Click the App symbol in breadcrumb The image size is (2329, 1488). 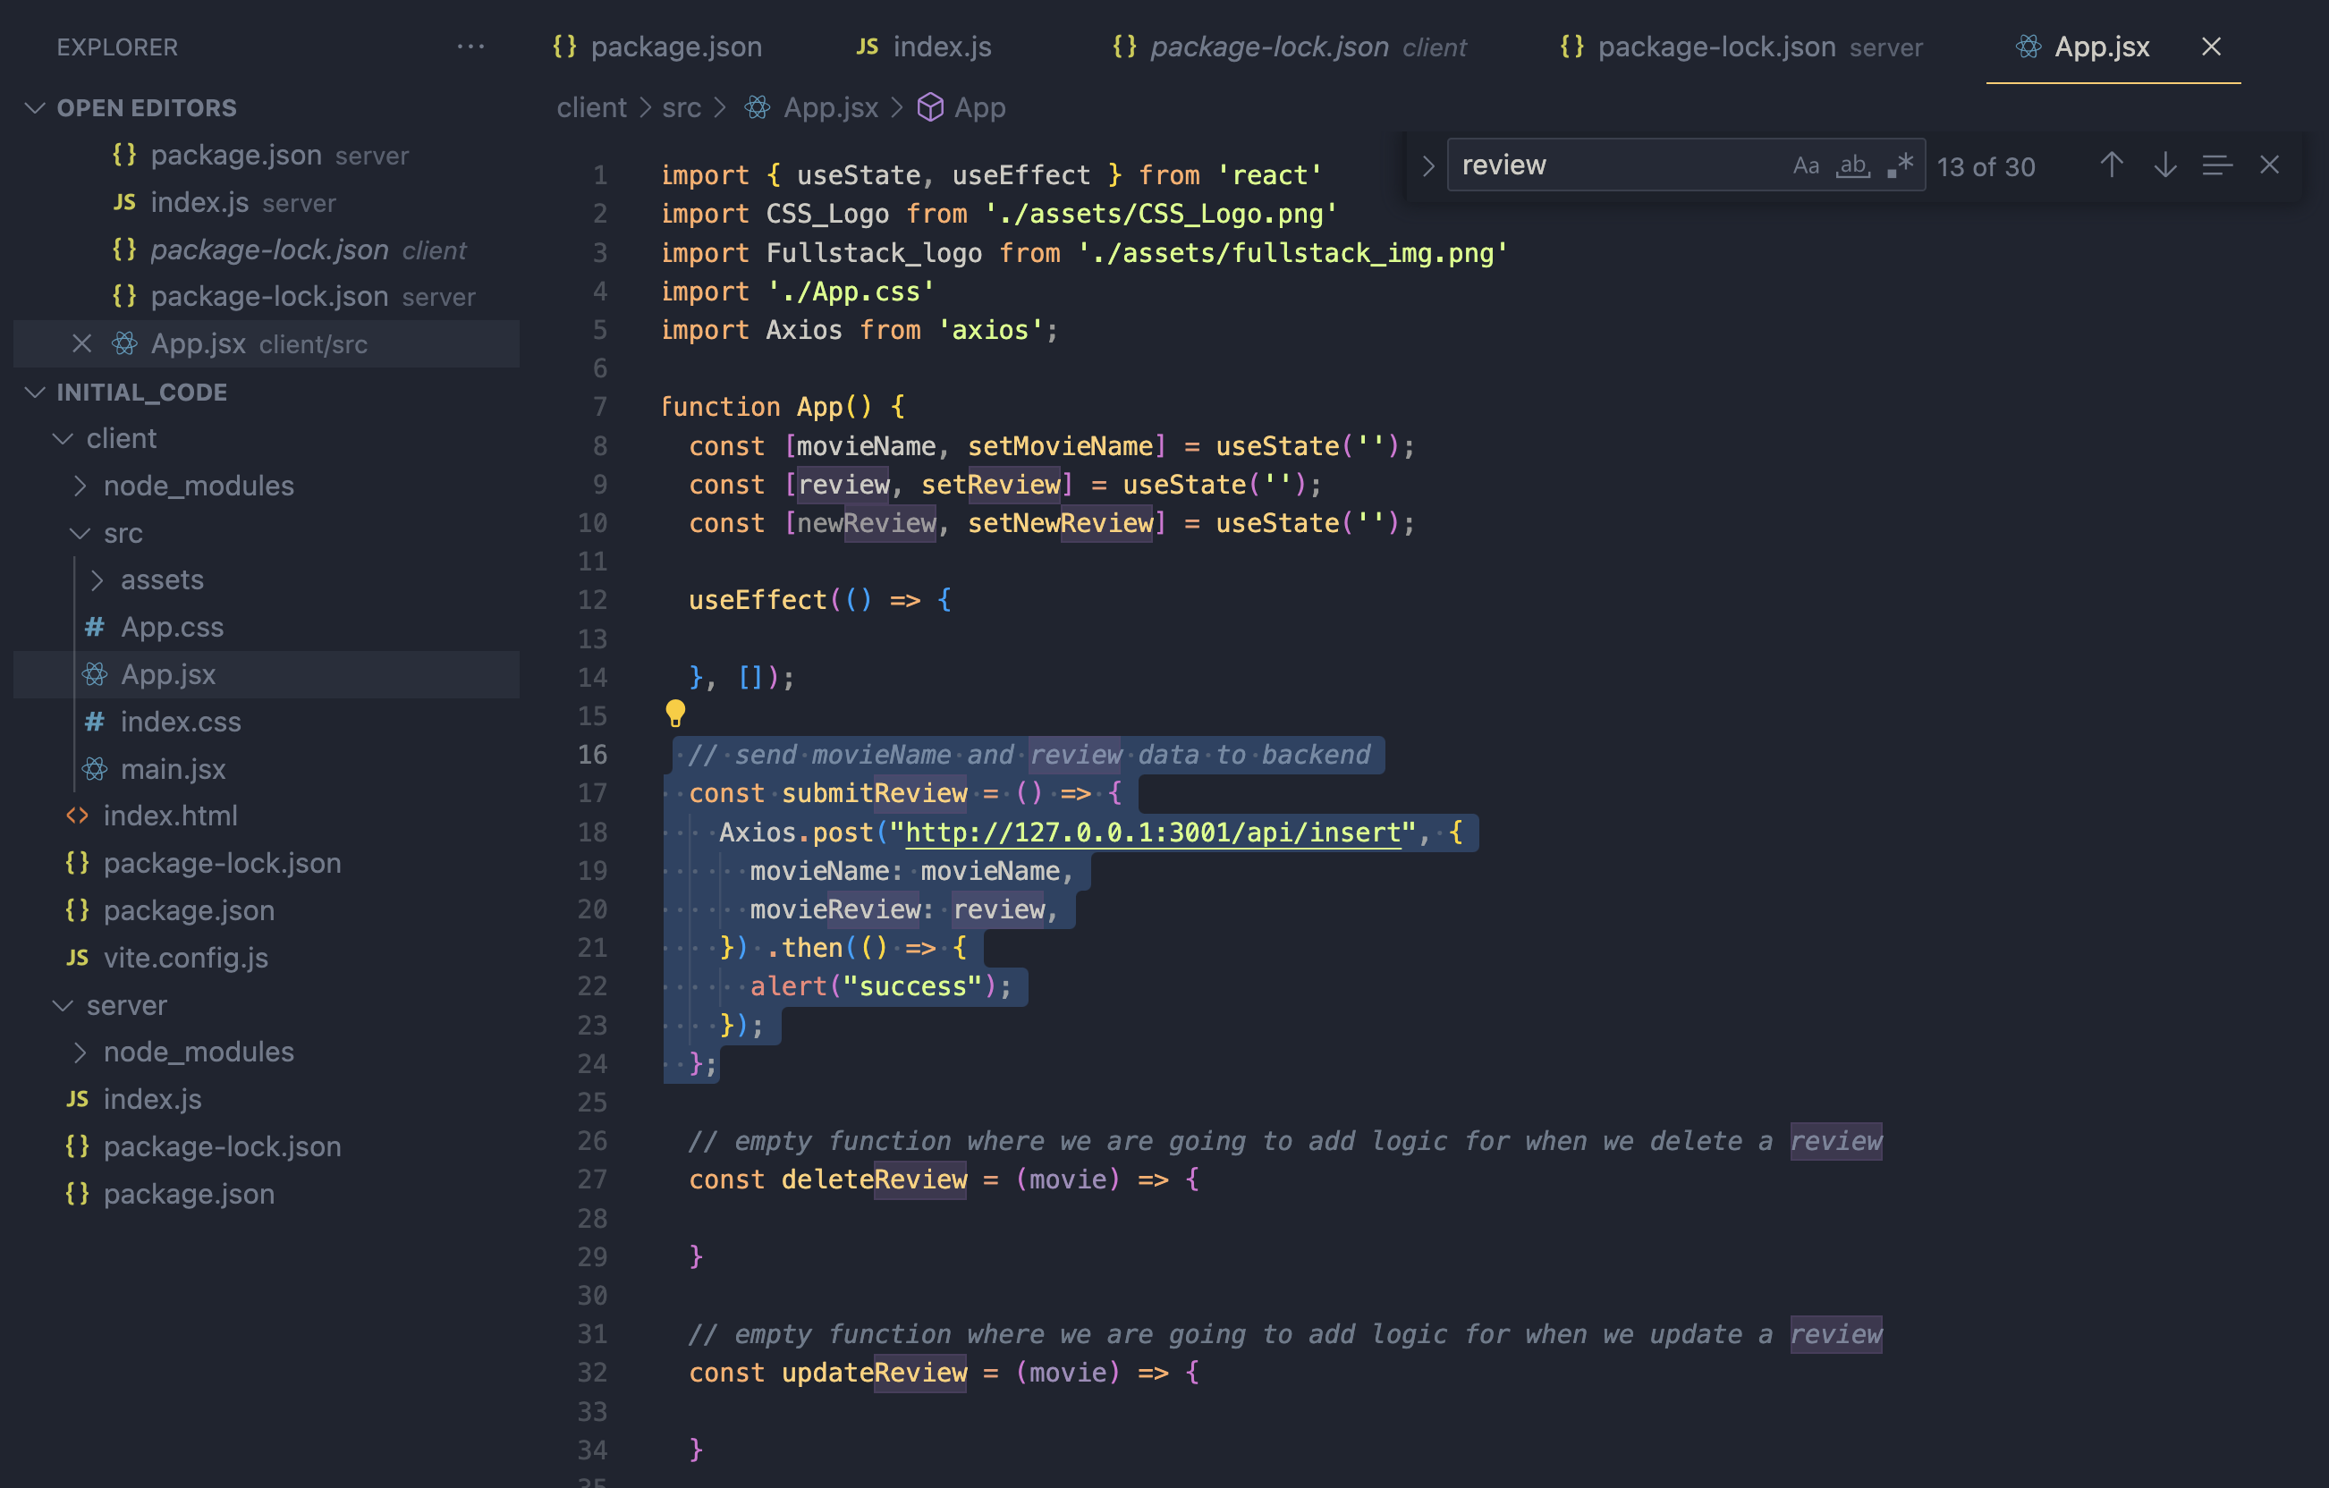click(978, 107)
